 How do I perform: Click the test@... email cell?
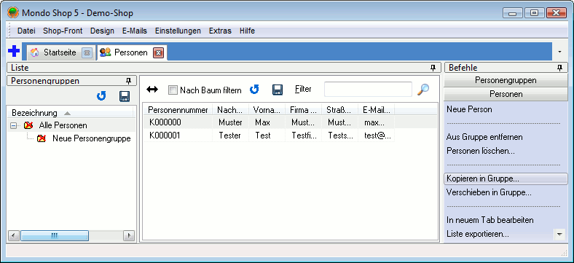[x=377, y=136]
